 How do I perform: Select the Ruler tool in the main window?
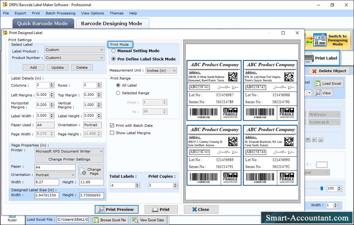12,219
